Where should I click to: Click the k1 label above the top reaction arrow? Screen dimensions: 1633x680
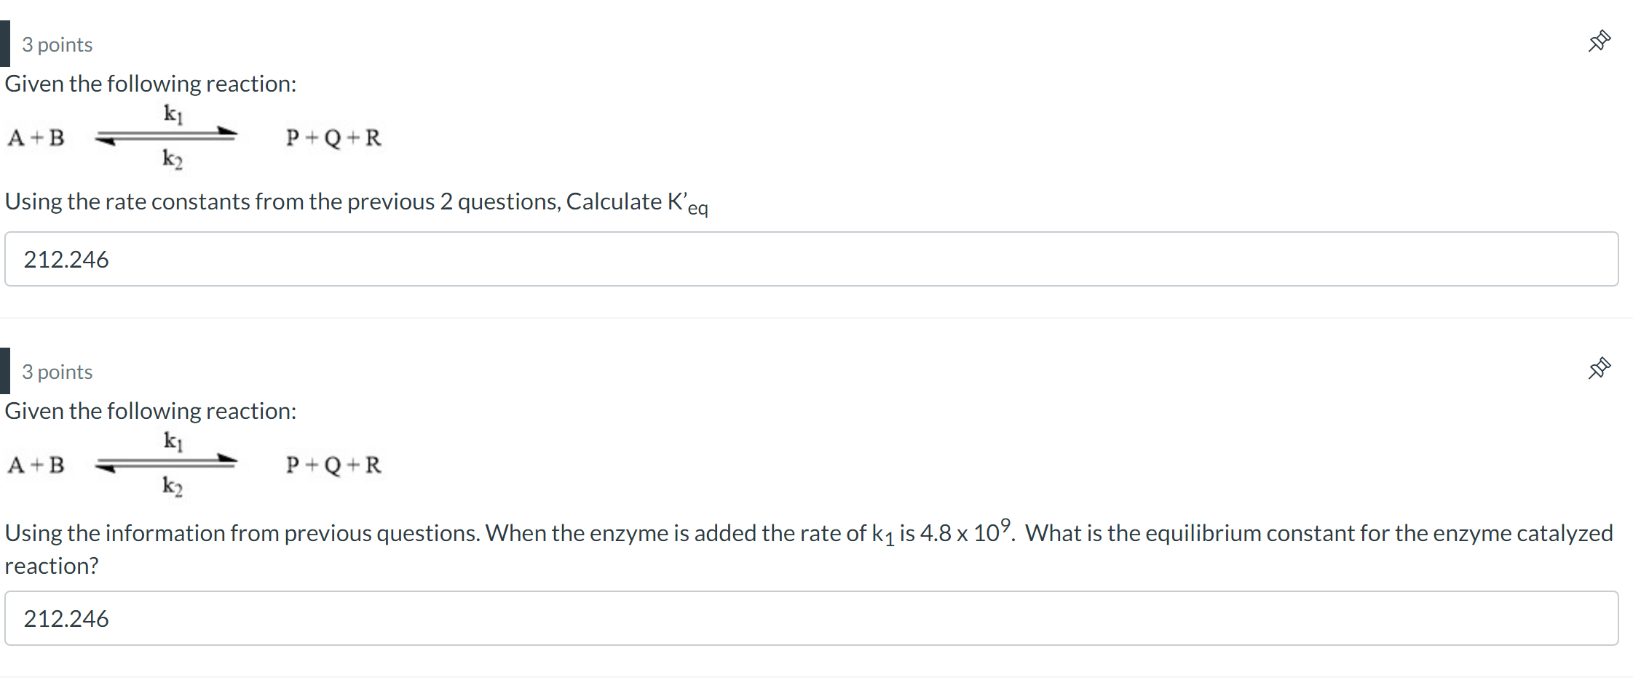click(x=173, y=113)
